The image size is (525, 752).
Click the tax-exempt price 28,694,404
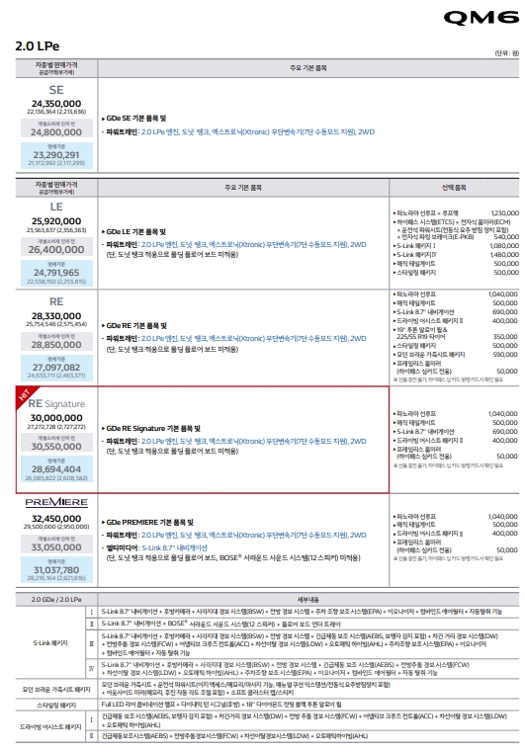56,469
